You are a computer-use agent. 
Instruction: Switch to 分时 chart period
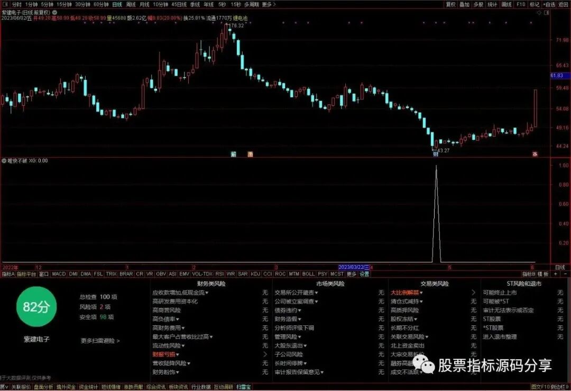pos(17,4)
